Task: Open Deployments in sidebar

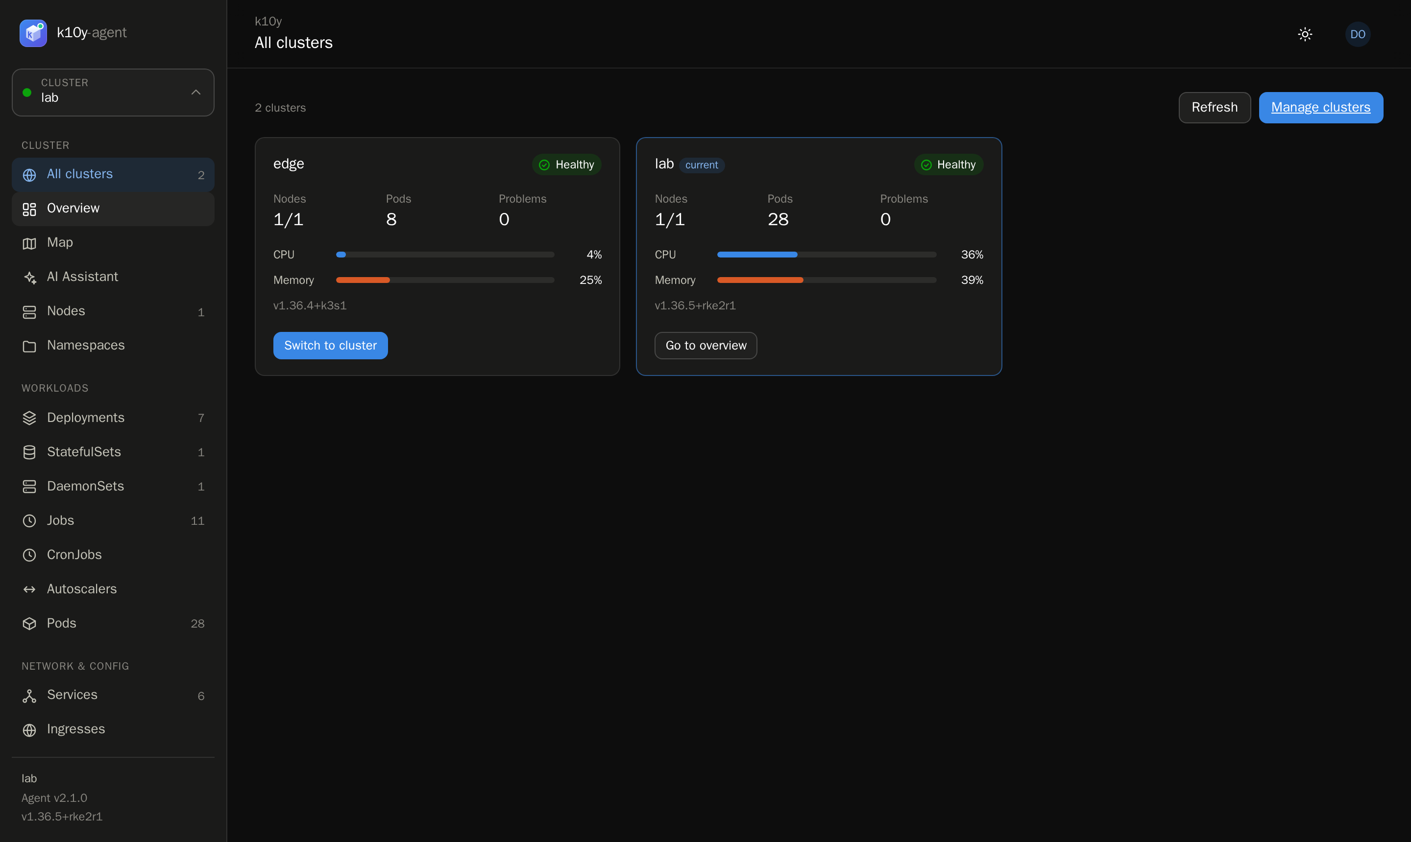Action: coord(113,418)
